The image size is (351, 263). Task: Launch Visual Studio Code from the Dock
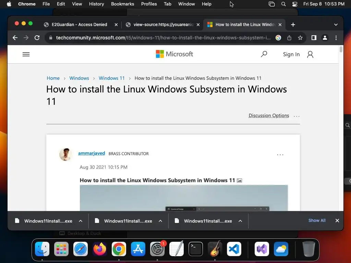(234, 249)
